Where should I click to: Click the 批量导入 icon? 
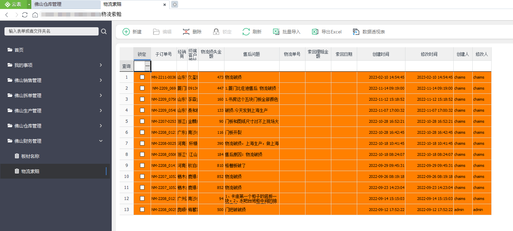(276, 32)
